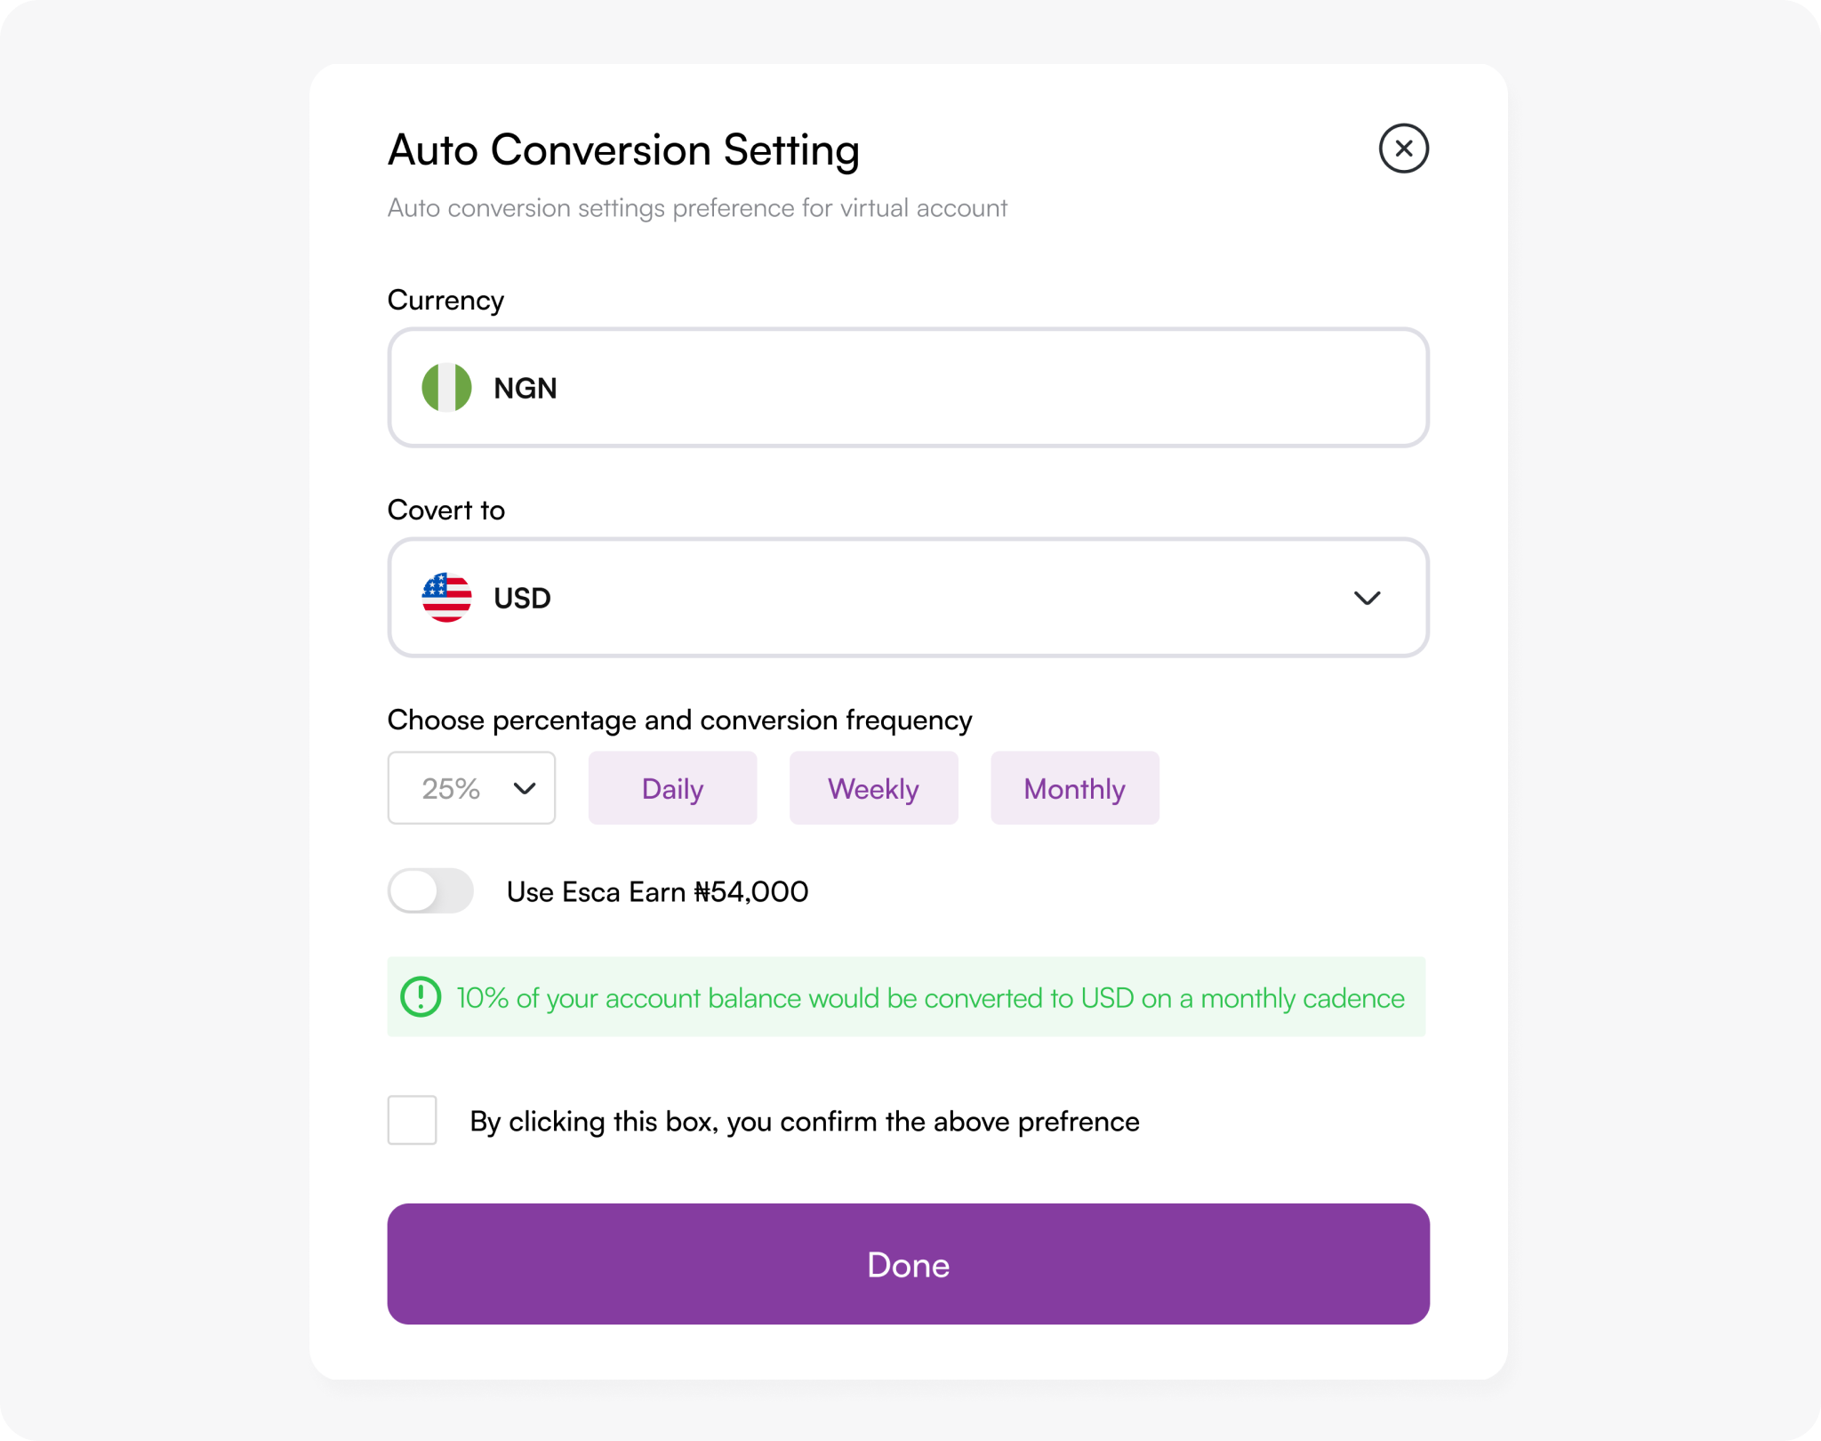This screenshot has width=1821, height=1441.
Task: Select the Monthly conversion frequency
Action: click(1074, 787)
